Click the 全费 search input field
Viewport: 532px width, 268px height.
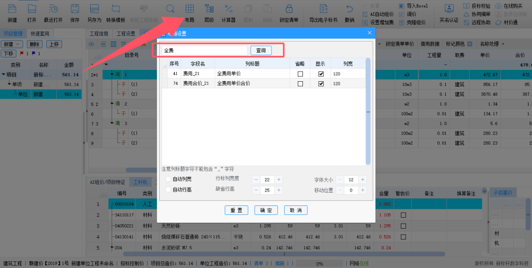tap(204, 50)
